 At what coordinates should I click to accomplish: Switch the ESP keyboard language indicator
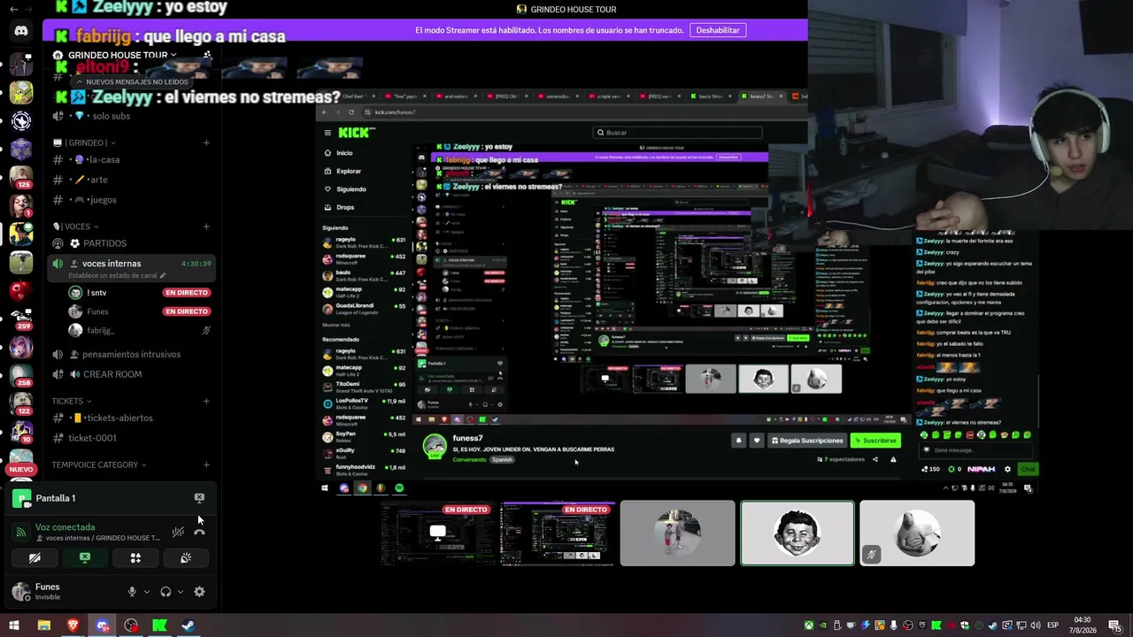click(1052, 625)
